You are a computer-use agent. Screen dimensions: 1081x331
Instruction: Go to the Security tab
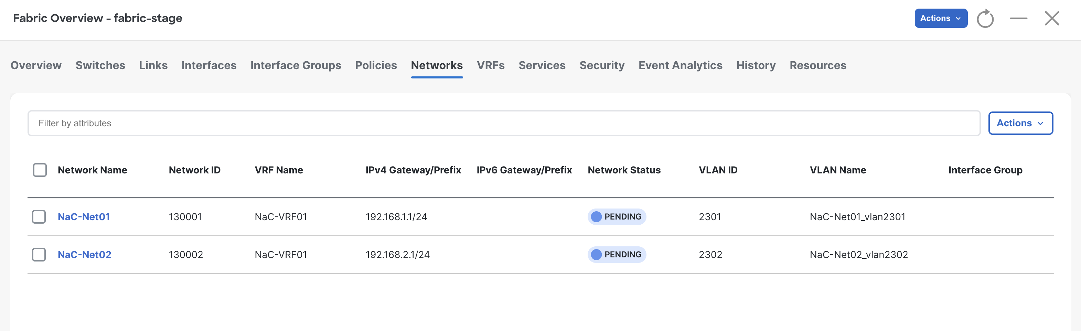(602, 65)
